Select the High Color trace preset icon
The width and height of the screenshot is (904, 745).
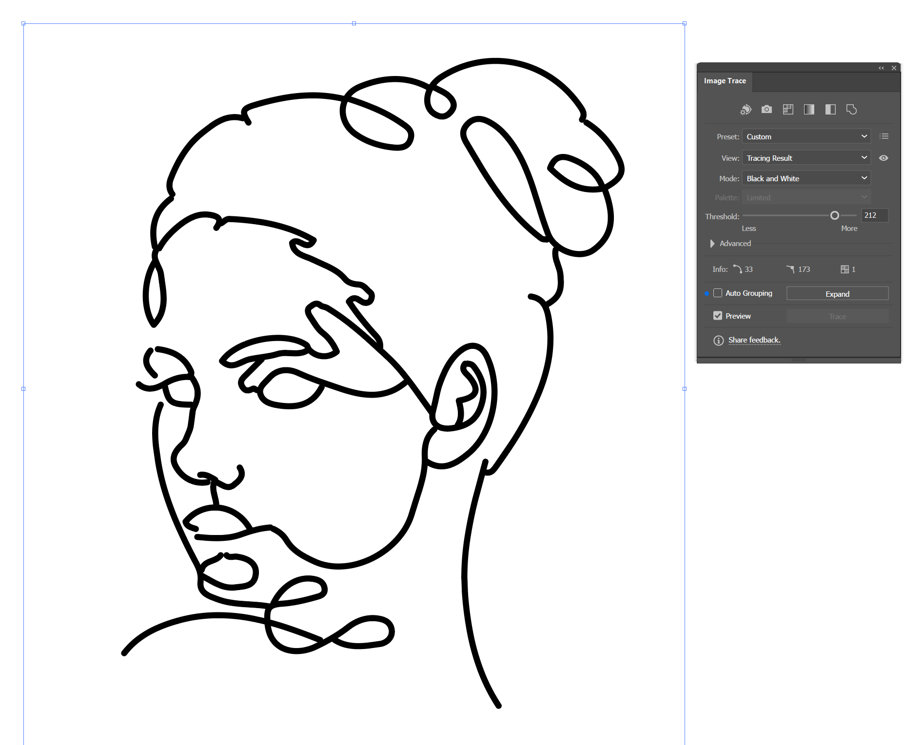click(766, 110)
